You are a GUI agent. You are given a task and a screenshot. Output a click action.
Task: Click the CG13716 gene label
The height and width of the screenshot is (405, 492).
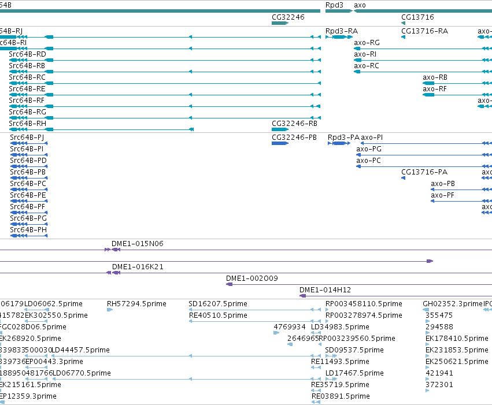coord(417,17)
